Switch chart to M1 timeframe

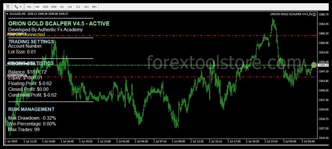coord(29,7)
